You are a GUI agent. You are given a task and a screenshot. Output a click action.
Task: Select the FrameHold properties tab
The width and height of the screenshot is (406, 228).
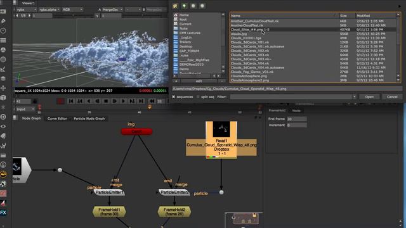[x=277, y=110]
